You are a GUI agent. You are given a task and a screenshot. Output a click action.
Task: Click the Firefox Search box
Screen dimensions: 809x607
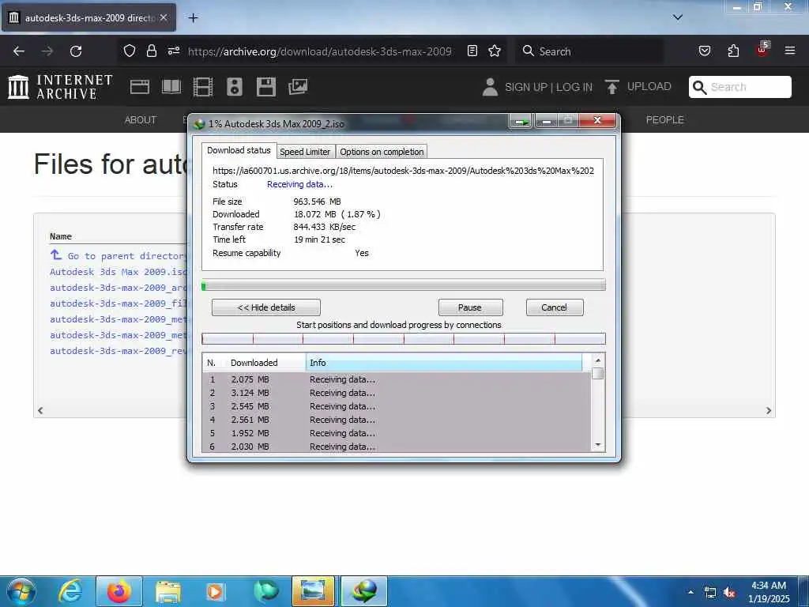pyautogui.click(x=589, y=51)
